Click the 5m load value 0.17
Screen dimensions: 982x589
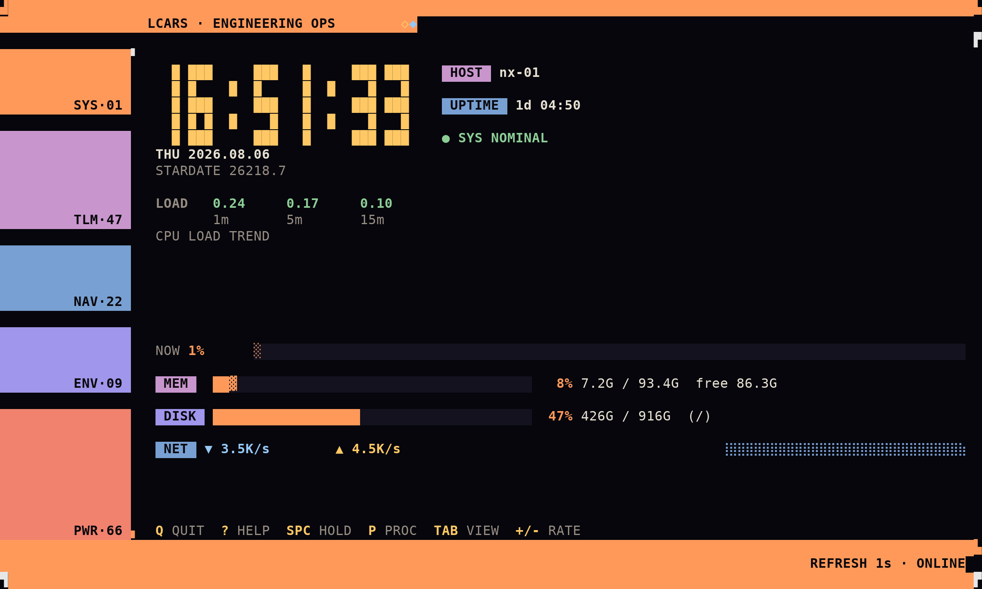click(303, 204)
